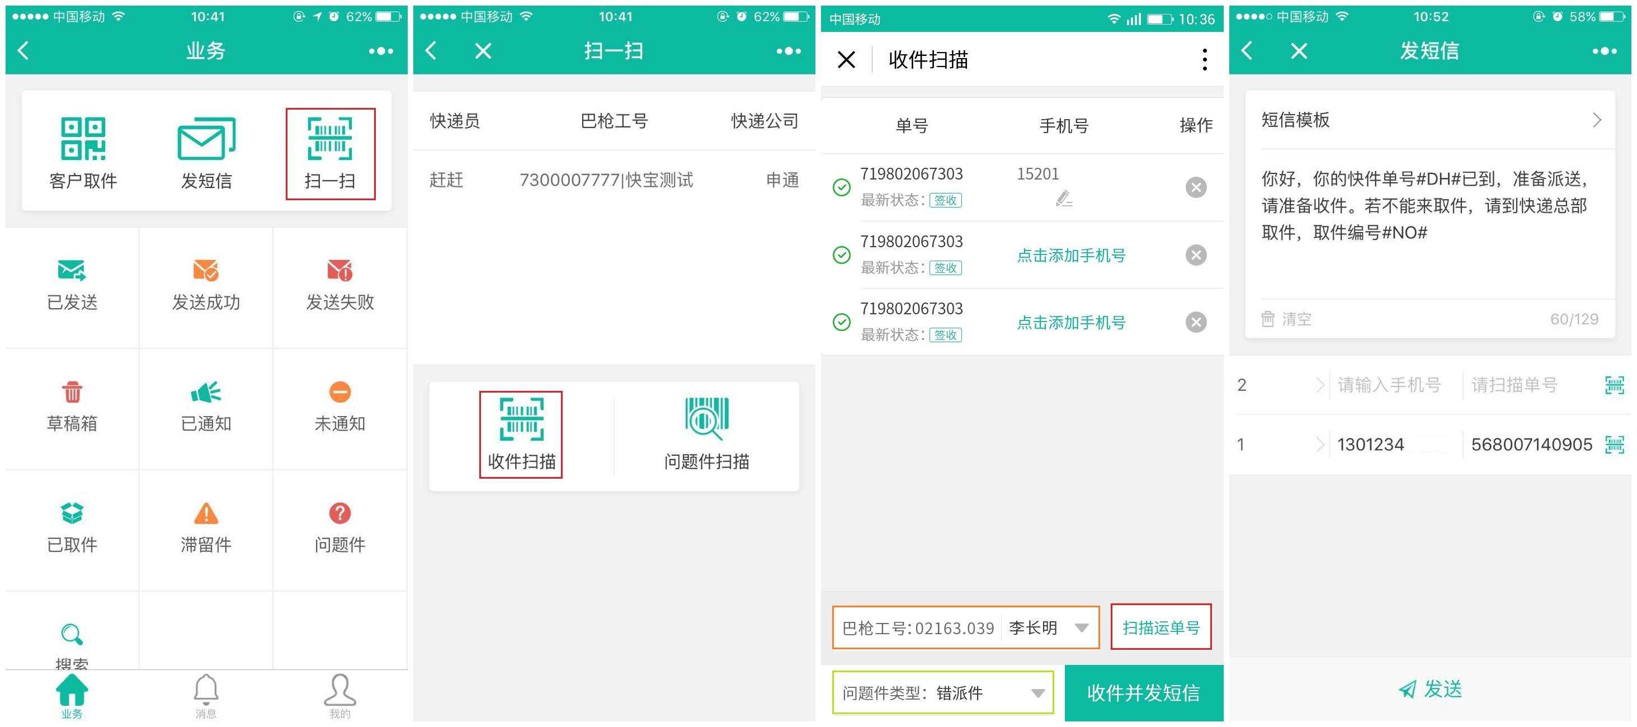Open vertical more menu on 收件扫描 header

click(1204, 60)
